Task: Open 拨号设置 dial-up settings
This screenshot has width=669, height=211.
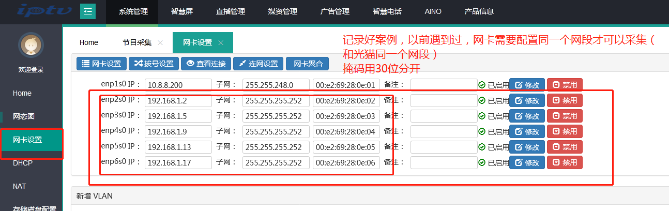Action: coord(154,64)
